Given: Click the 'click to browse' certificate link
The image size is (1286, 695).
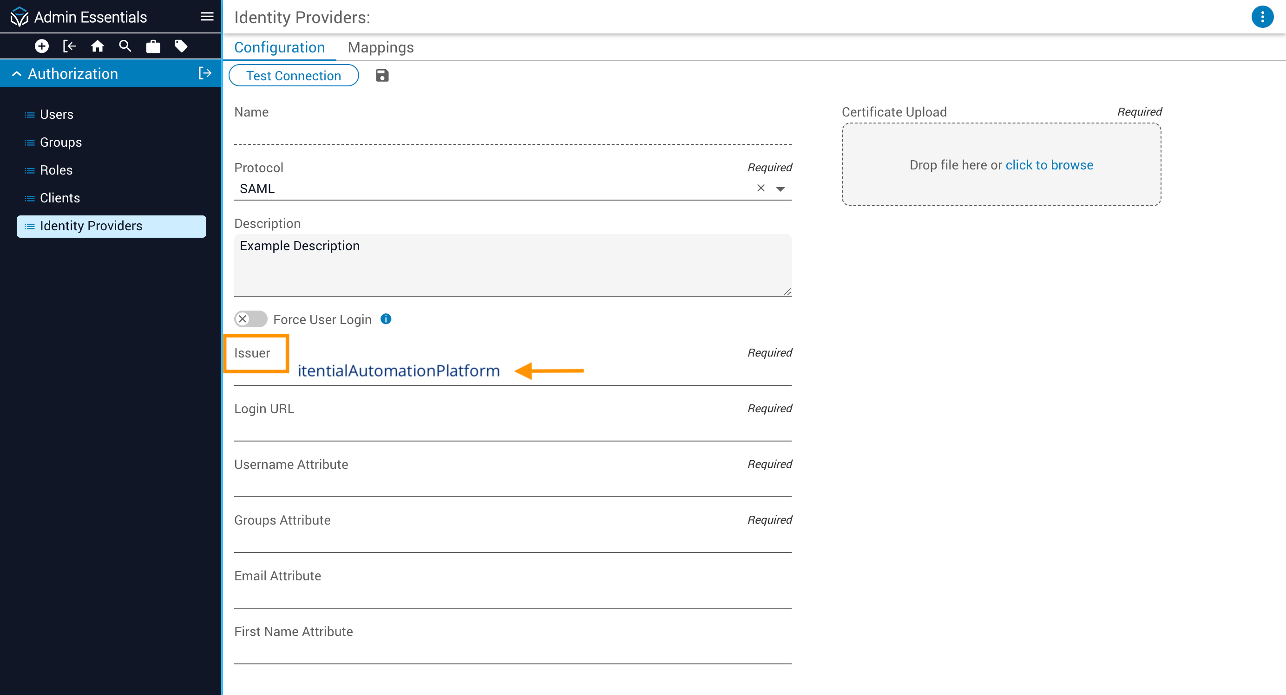Looking at the screenshot, I should (1049, 165).
